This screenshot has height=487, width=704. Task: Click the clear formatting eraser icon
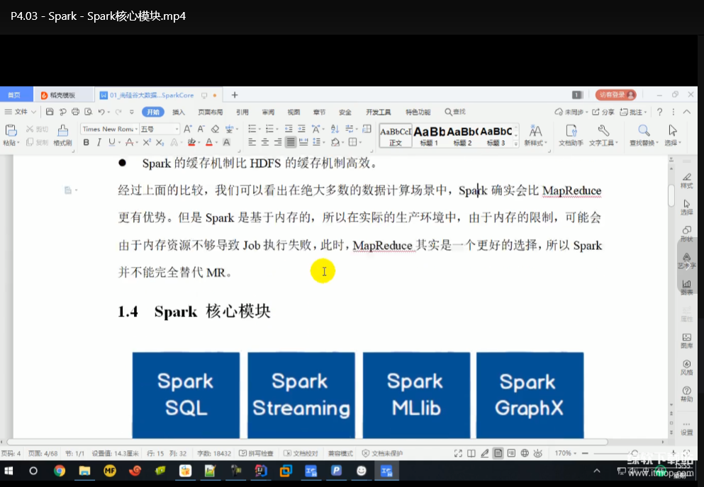point(215,129)
